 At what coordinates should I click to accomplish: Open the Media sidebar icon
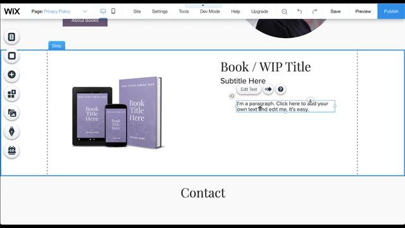click(11, 113)
